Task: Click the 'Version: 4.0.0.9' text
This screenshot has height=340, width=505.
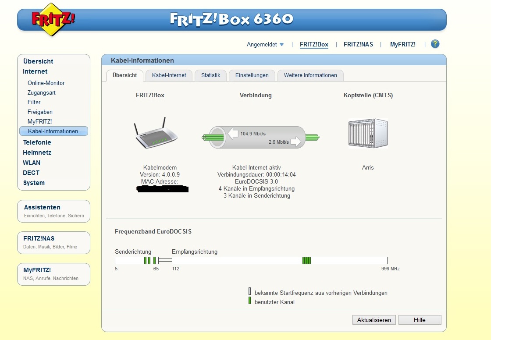Action: [x=160, y=174]
